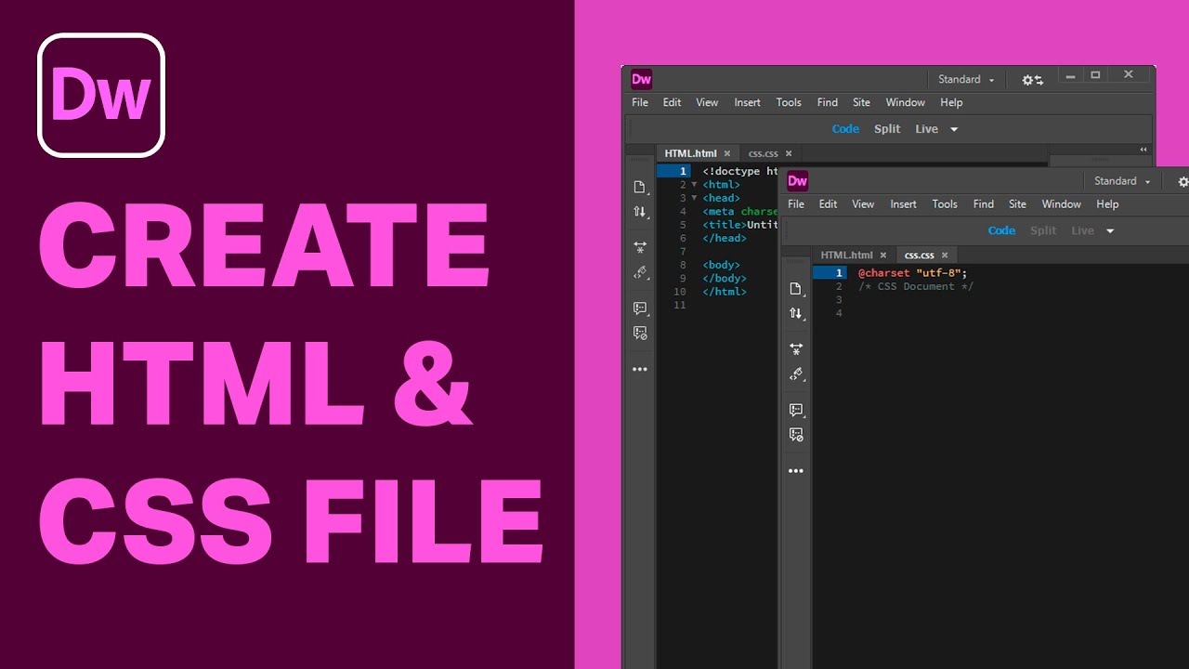1189x669 pixels.
Task: Maximize the back Dreamweaver window
Action: (1095, 75)
